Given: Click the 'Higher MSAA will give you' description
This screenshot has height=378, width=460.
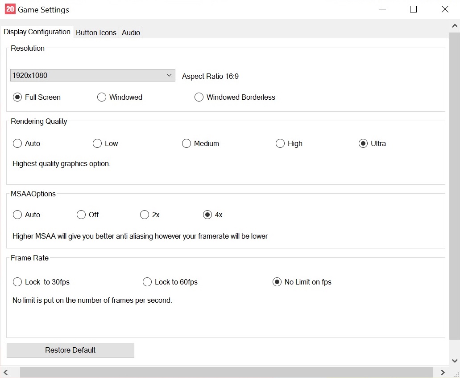Looking at the screenshot, I should [140, 236].
